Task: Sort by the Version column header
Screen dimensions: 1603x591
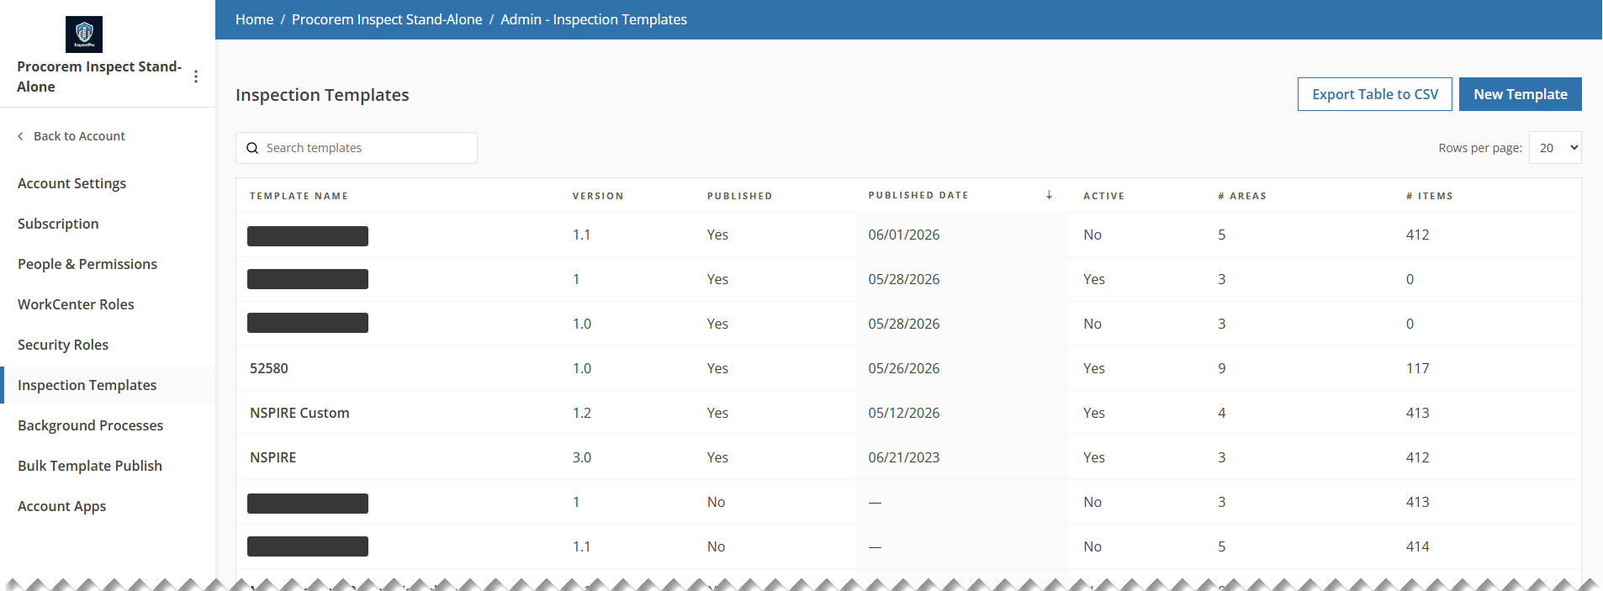Action: click(x=598, y=196)
